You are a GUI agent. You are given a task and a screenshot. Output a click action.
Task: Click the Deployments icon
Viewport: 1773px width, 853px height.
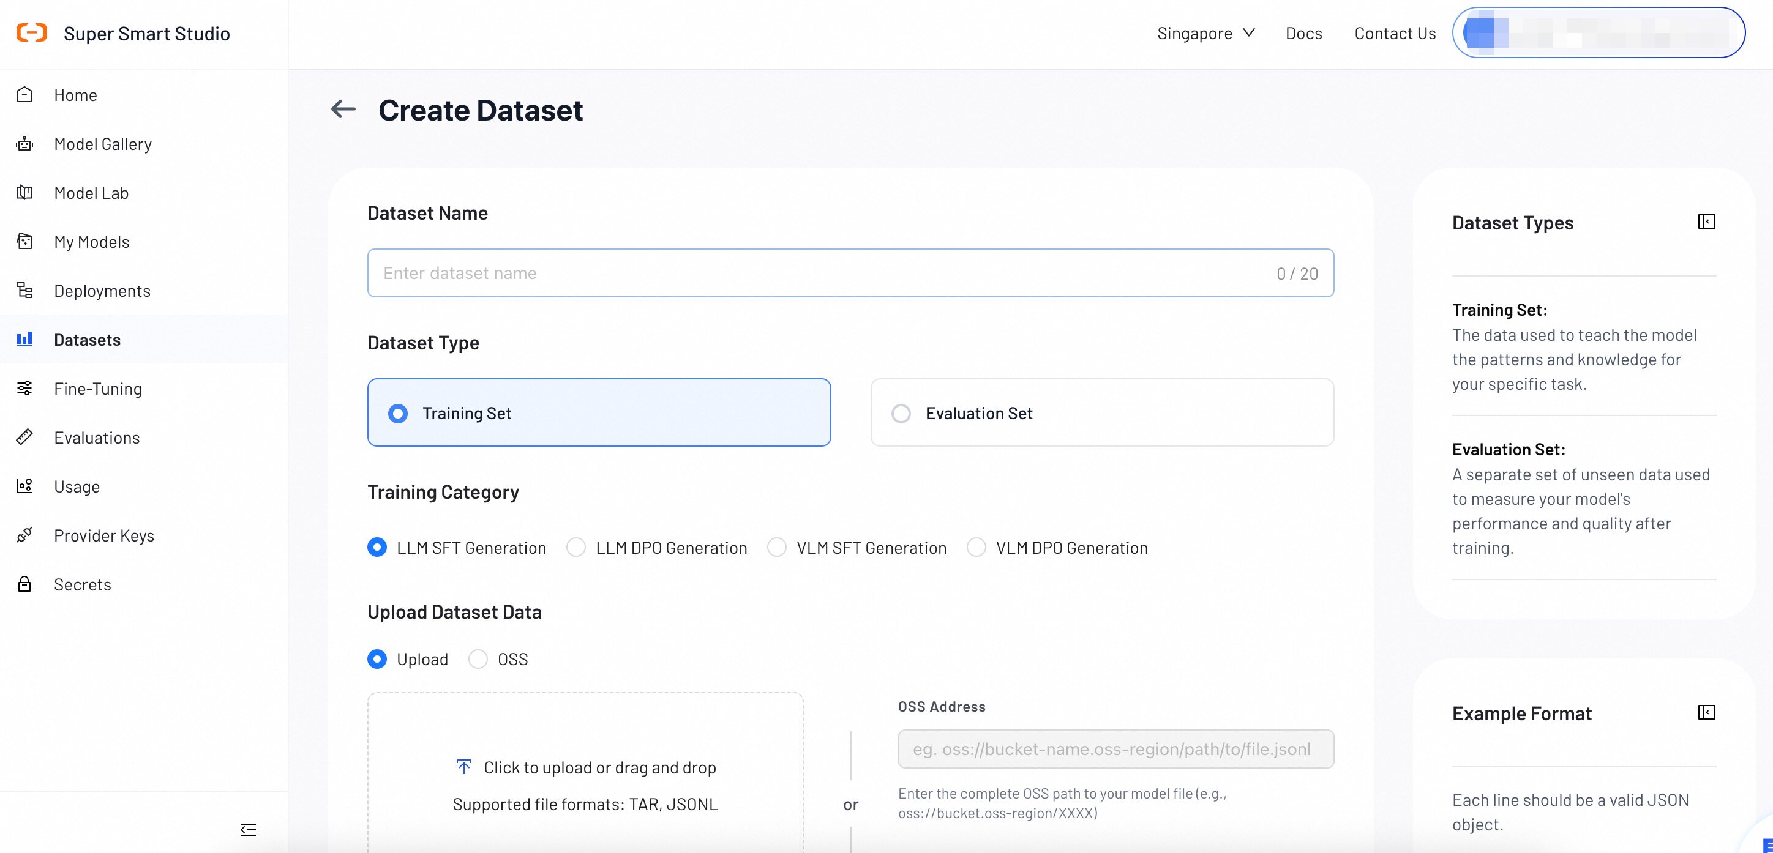24,290
